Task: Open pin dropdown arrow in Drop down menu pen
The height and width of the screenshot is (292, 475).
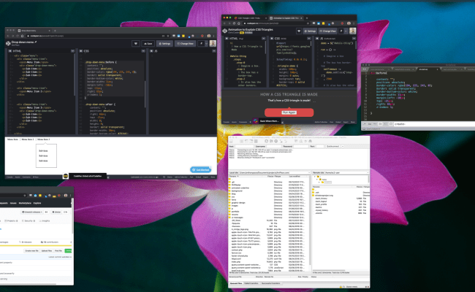Action: coord(207,44)
